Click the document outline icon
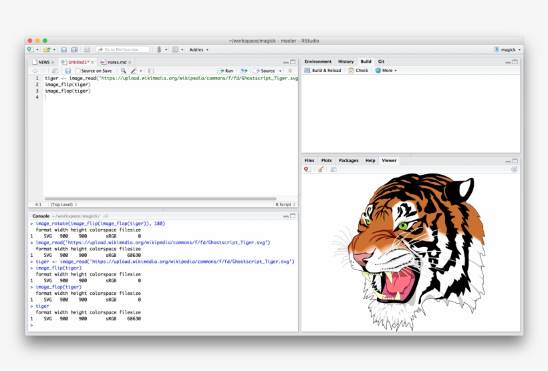The width and height of the screenshot is (548, 371). (x=290, y=71)
